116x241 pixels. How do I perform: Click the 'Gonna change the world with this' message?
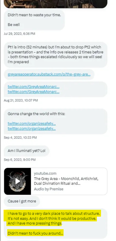pyautogui.click(x=56, y=121)
